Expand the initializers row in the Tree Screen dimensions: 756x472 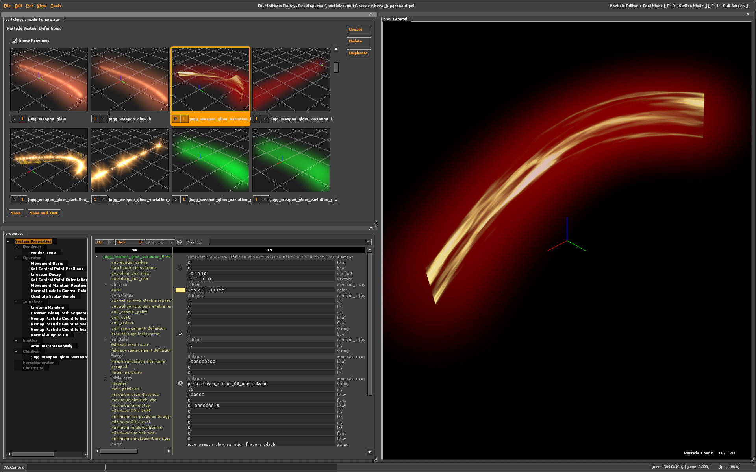point(105,378)
